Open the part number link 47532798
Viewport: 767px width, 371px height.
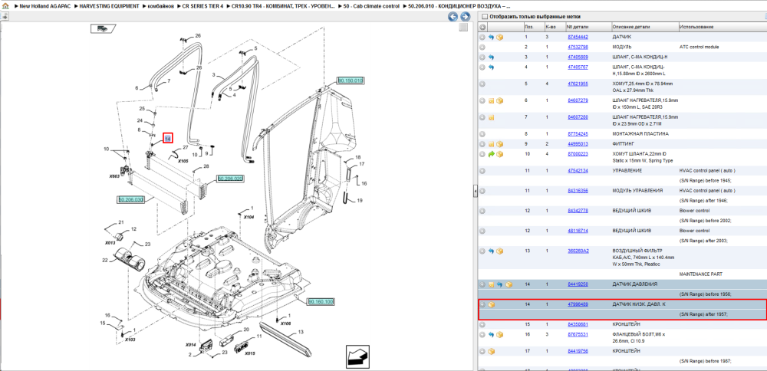pyautogui.click(x=578, y=47)
